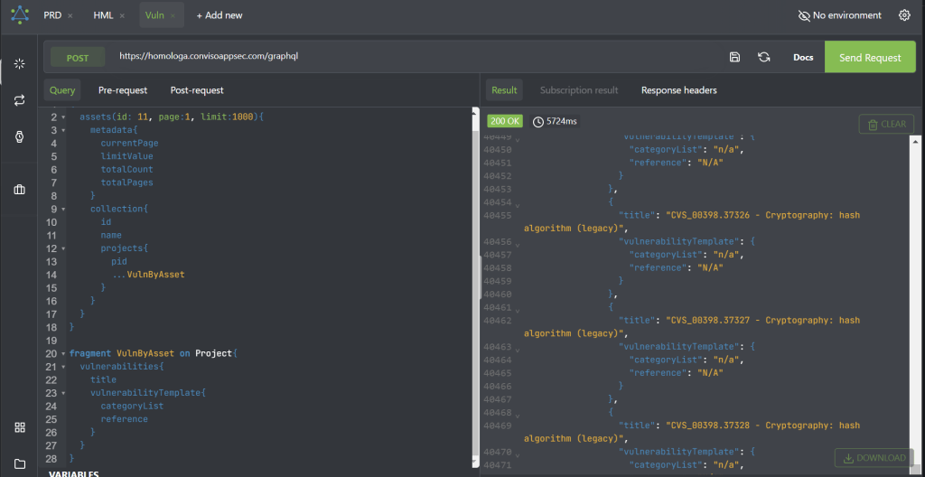The width and height of the screenshot is (925, 477).
Task: Add a new window tab
Action: (220, 15)
